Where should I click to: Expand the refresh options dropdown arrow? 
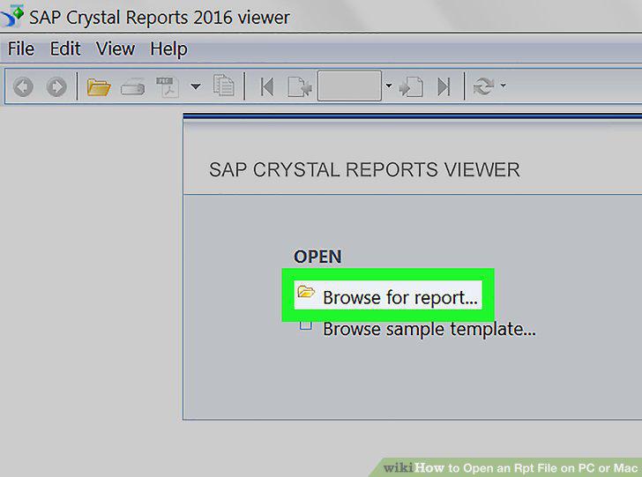click(x=504, y=86)
